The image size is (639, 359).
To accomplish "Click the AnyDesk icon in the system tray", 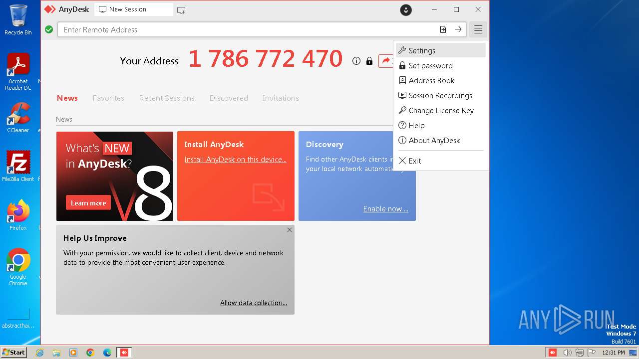I will 553,353.
